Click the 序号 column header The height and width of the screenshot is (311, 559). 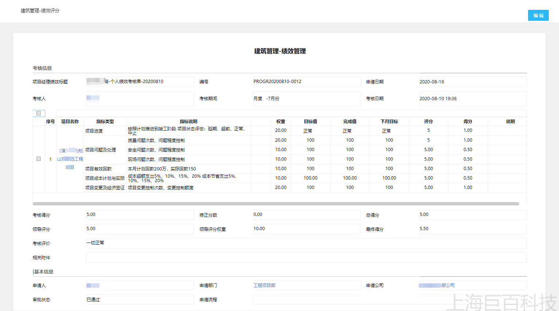click(50, 121)
